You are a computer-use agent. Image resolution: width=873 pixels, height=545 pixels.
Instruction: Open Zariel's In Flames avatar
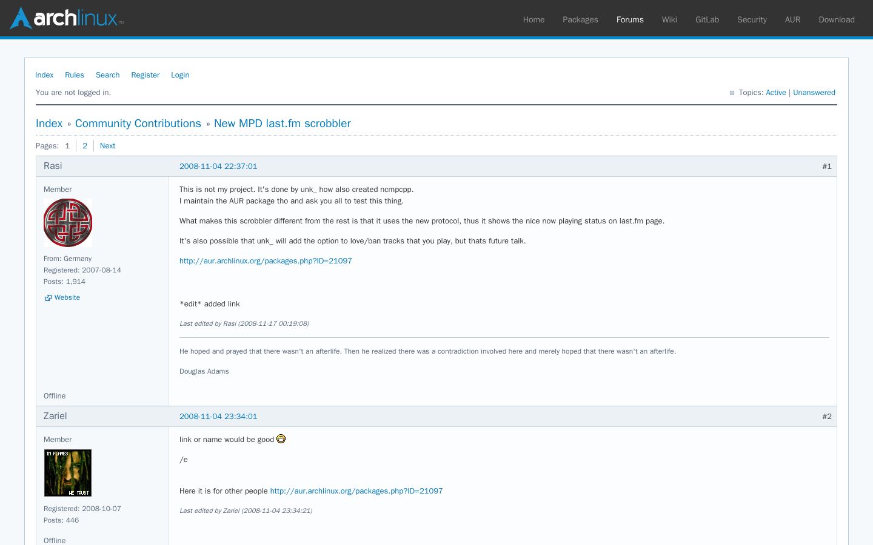tap(68, 473)
